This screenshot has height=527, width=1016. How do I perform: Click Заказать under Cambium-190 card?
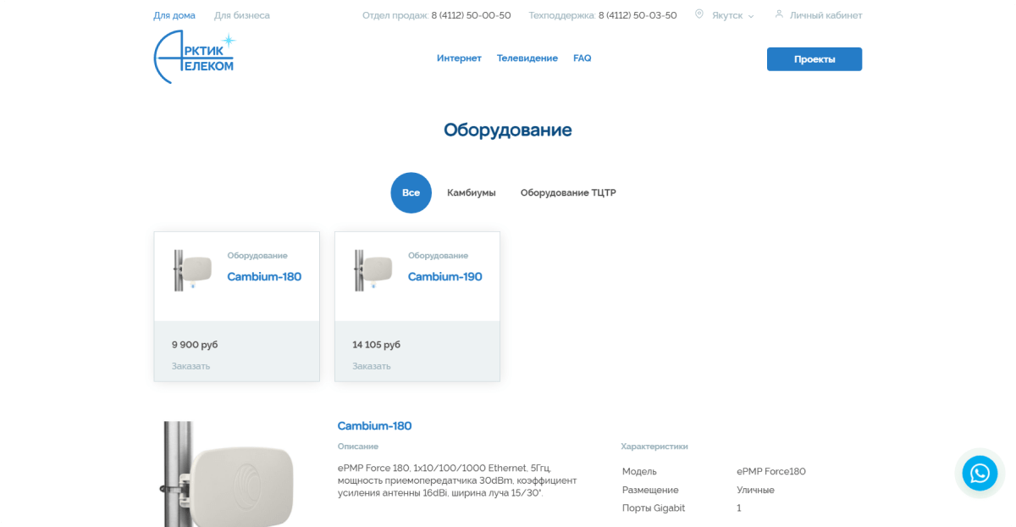click(x=372, y=366)
